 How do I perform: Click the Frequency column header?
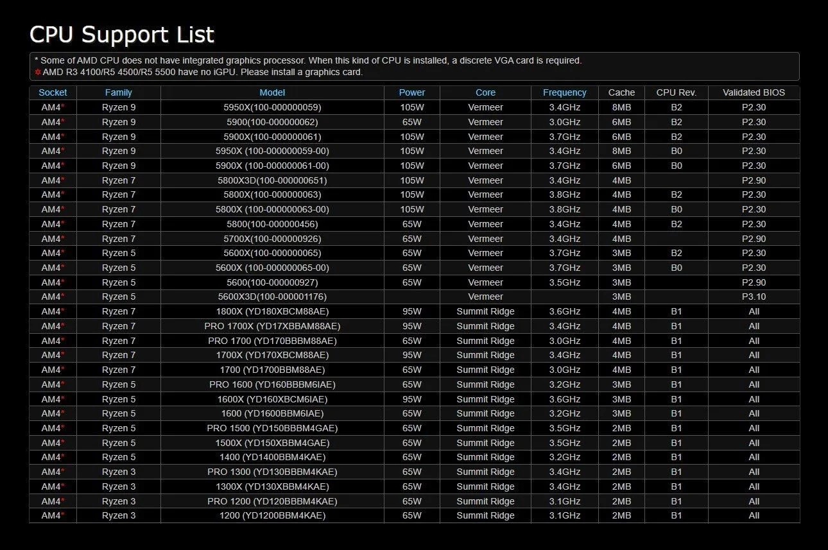(x=564, y=92)
